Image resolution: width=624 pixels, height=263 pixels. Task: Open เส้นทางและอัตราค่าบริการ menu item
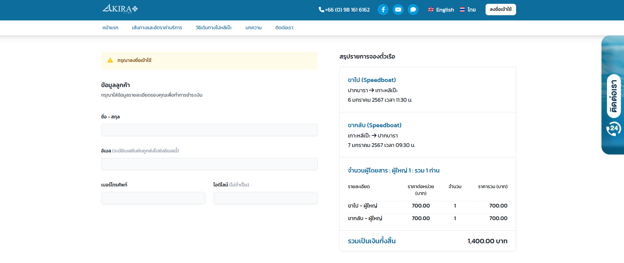tap(157, 28)
